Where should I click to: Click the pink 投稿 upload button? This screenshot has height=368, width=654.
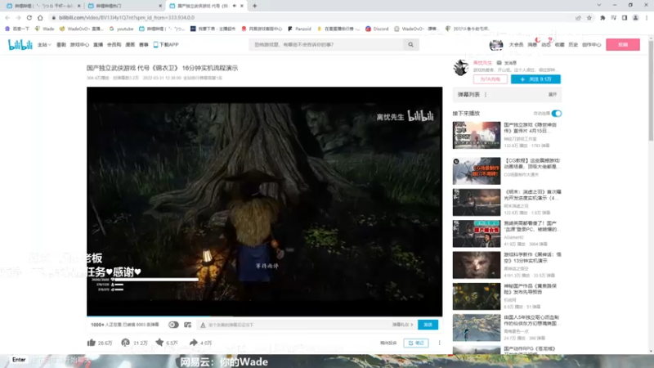623,45
